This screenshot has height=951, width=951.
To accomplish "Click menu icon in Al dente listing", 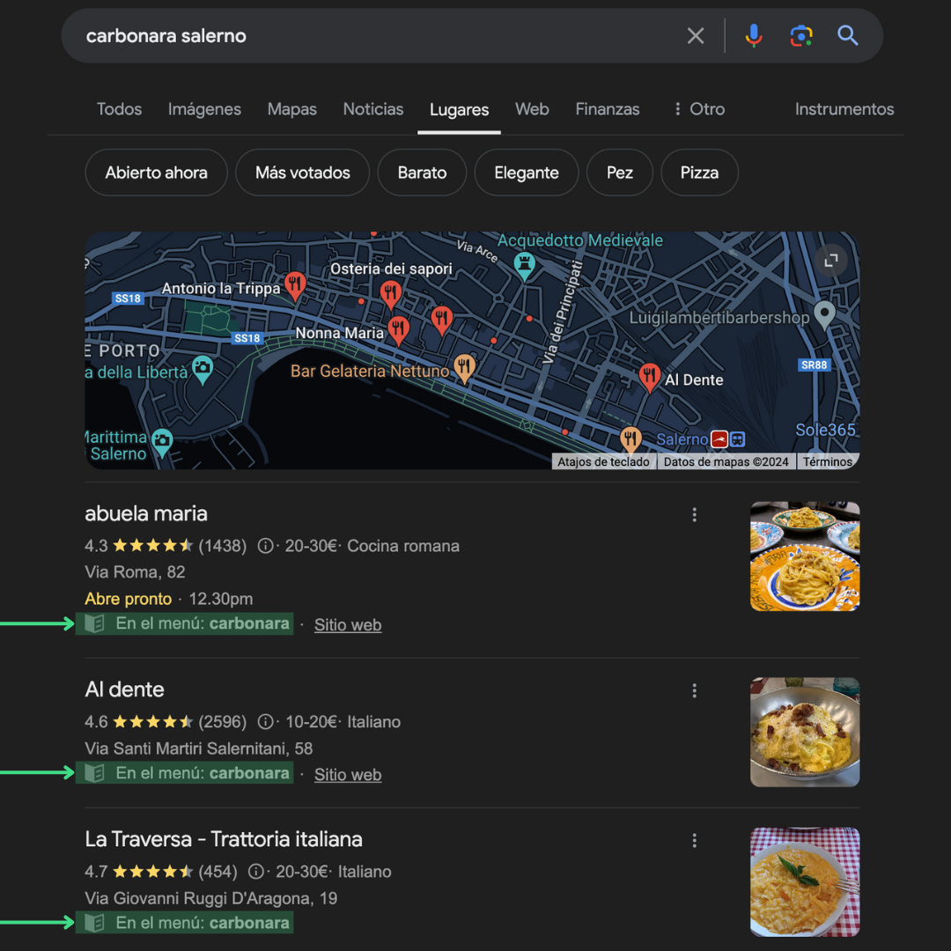I will click(94, 773).
